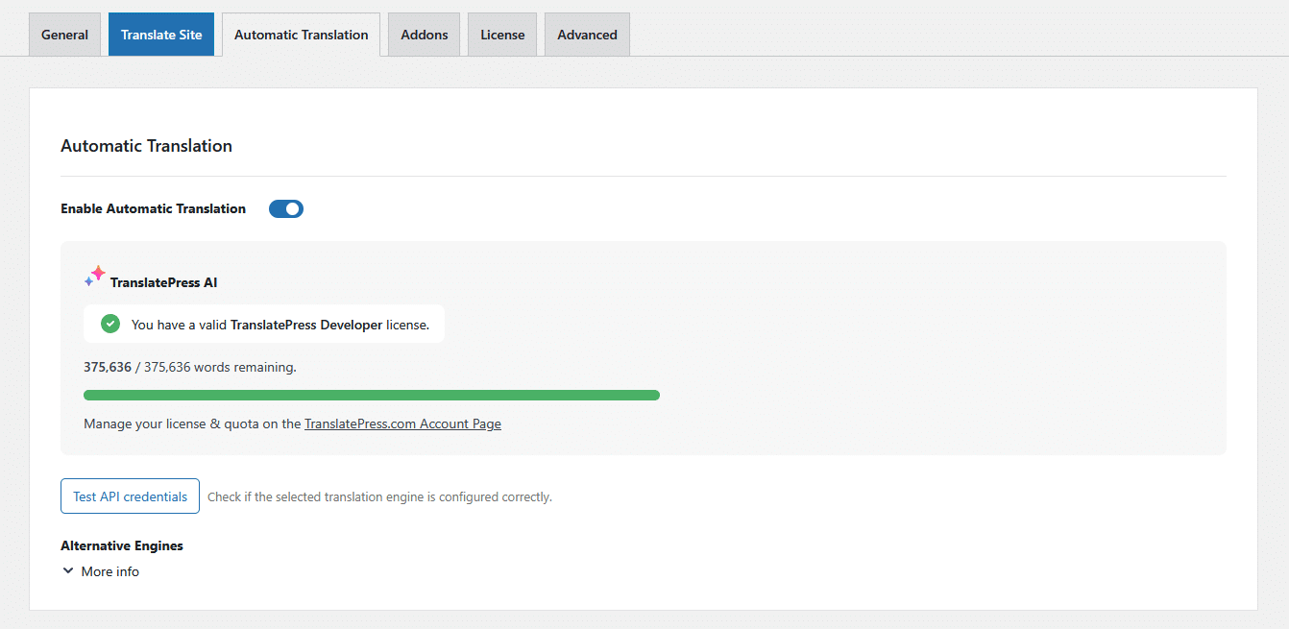The width and height of the screenshot is (1289, 629).
Task: Open the General tab
Action: point(64,35)
